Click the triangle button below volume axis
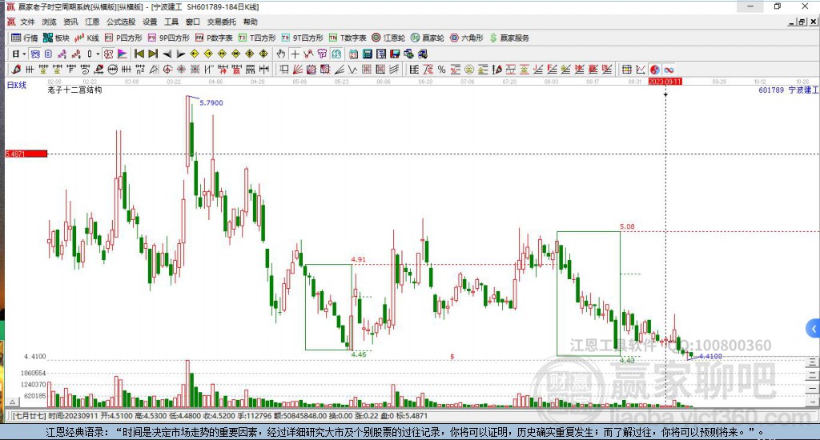The height and width of the screenshot is (440, 820). pyautogui.click(x=13, y=402)
